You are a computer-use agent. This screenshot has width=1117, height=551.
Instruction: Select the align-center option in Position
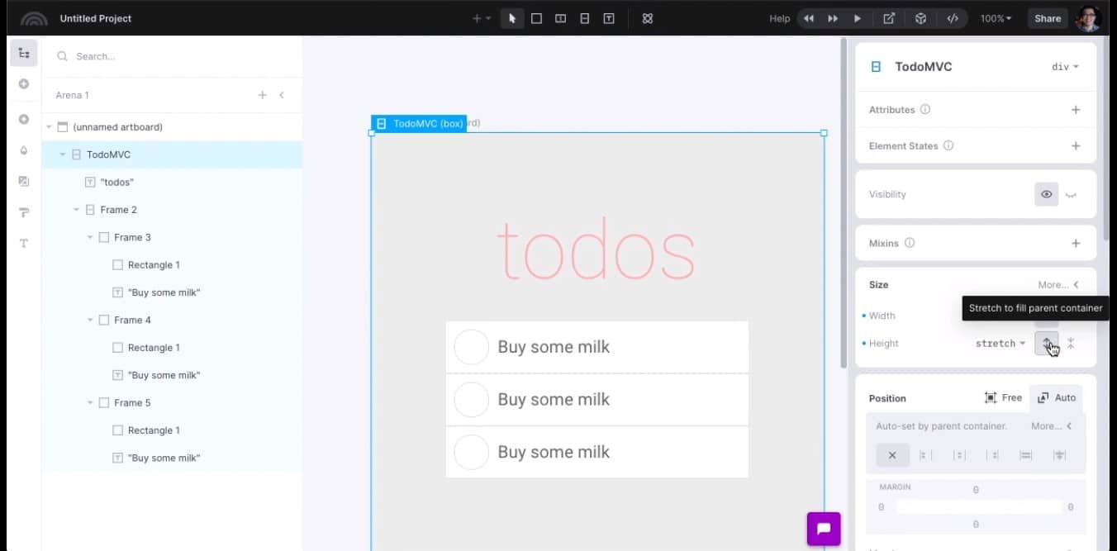(x=958, y=455)
